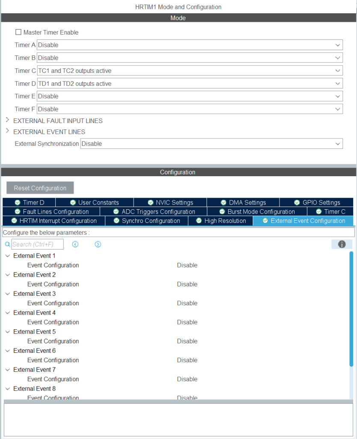The height and width of the screenshot is (439, 357).
Task: Go to the High Resolution tab
Action: click(221, 221)
